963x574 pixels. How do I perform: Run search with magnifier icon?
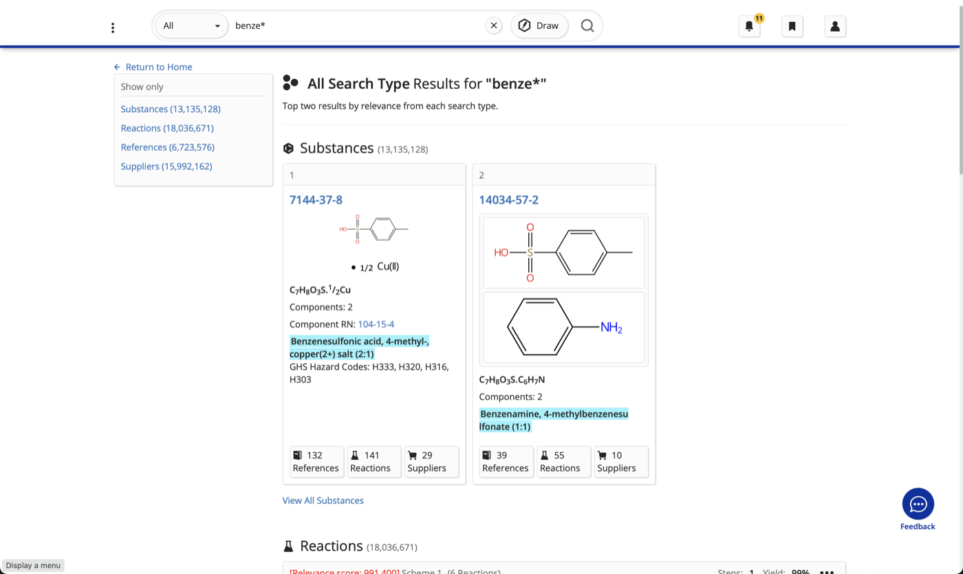pyautogui.click(x=587, y=25)
